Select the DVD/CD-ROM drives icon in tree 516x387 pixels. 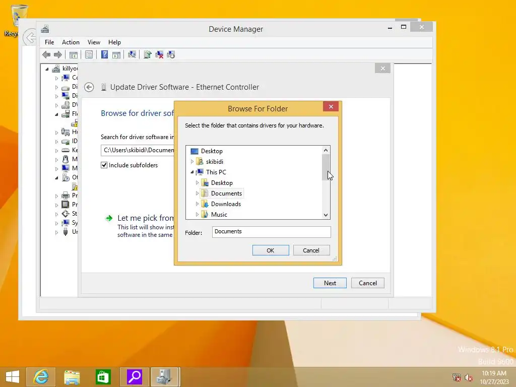click(66, 105)
